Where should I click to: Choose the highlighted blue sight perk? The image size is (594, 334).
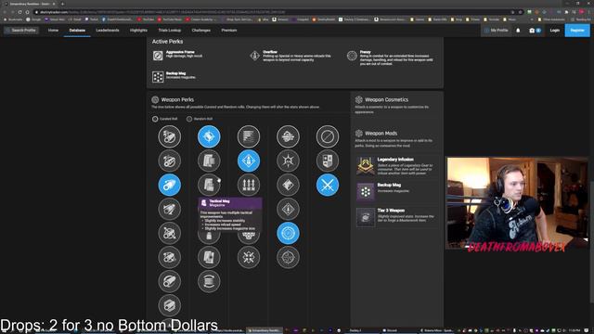pos(209,136)
